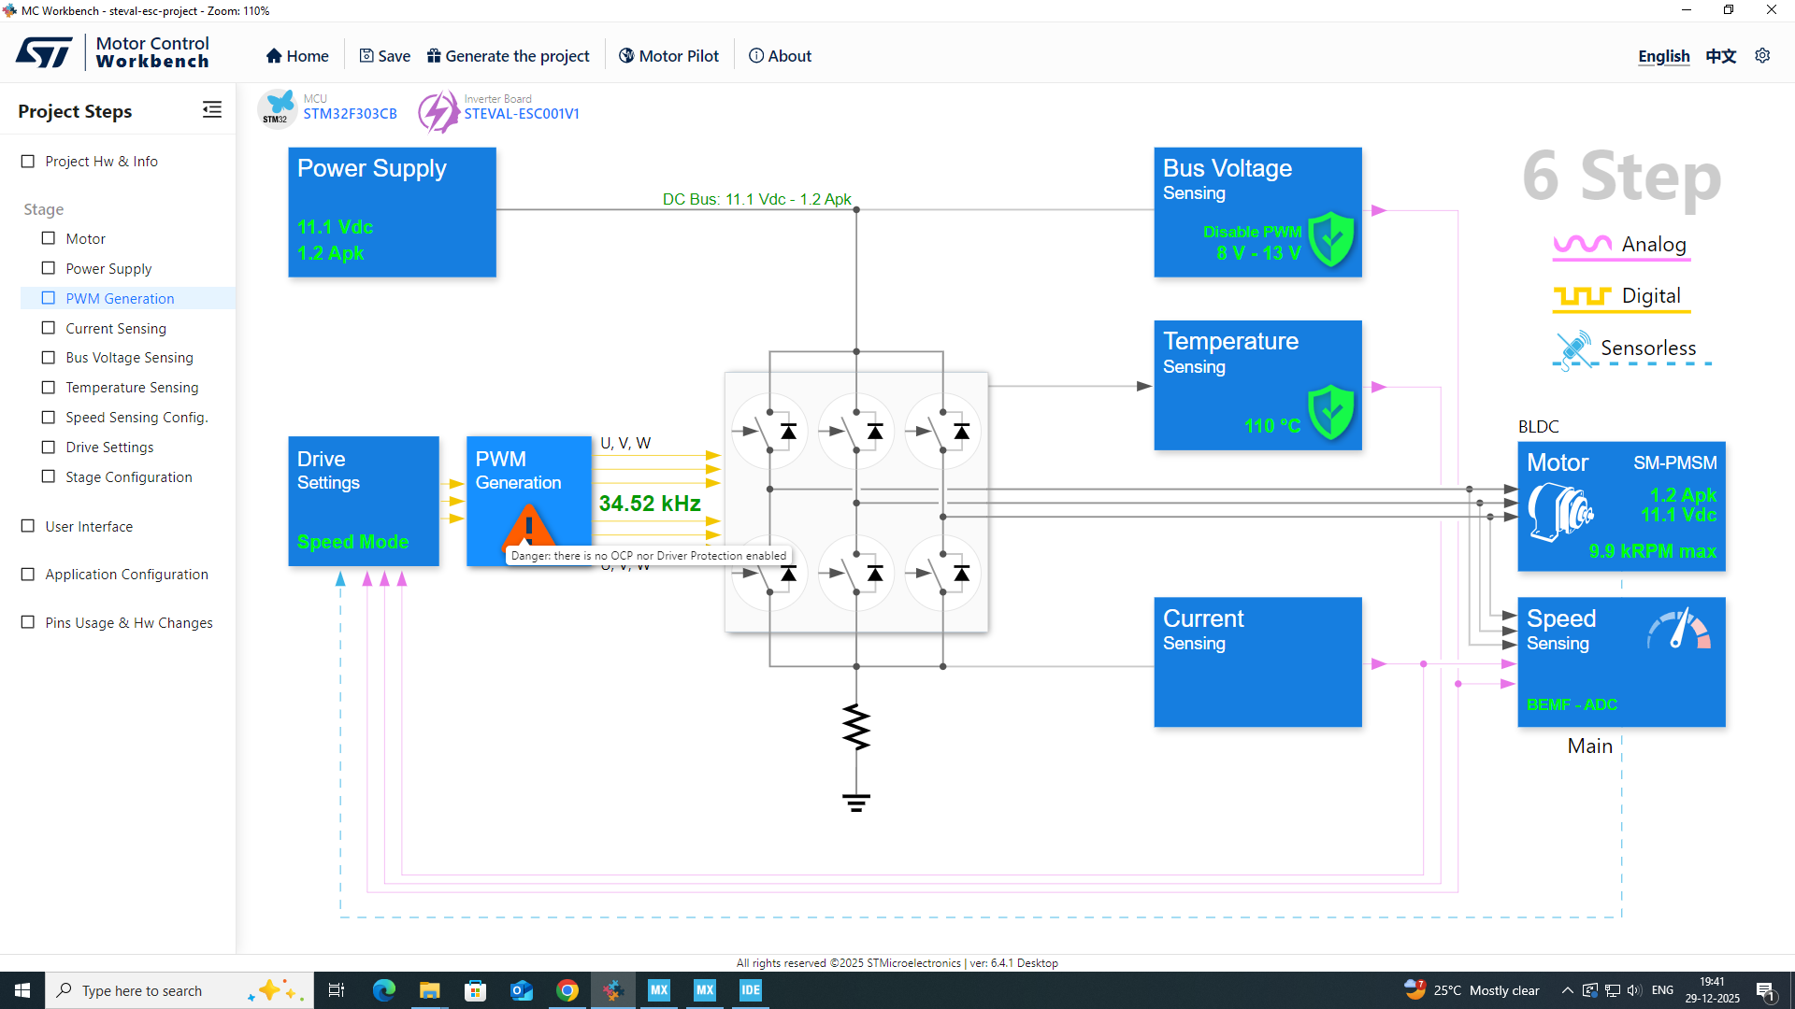The height and width of the screenshot is (1009, 1795).
Task: Click the Temperature Sensing shield icon
Action: pyautogui.click(x=1331, y=412)
